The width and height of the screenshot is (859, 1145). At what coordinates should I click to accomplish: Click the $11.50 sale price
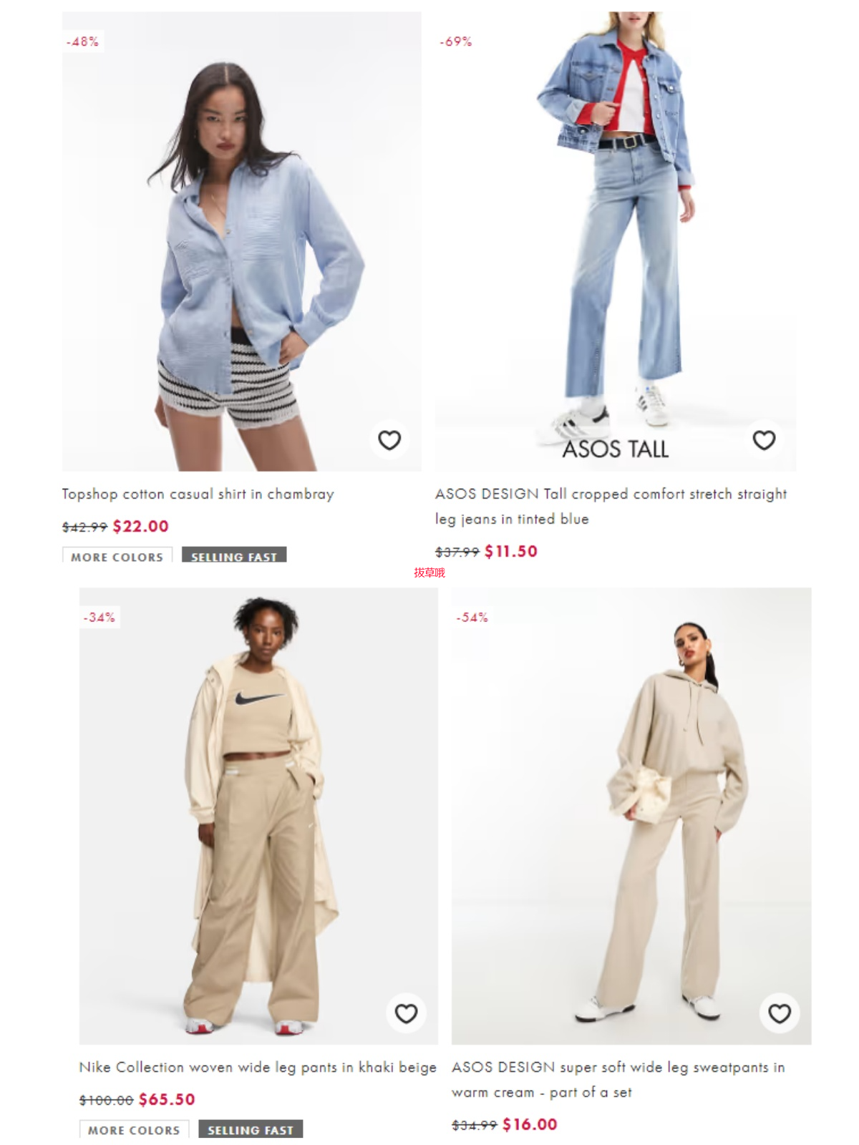(511, 552)
